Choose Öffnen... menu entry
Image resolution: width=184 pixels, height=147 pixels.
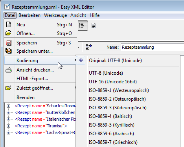coord(41,33)
